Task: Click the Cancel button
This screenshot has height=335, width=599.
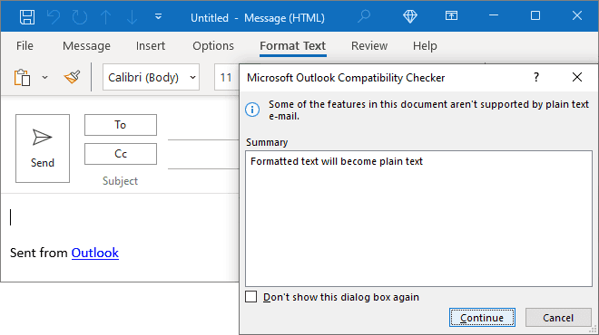Action: click(x=558, y=318)
